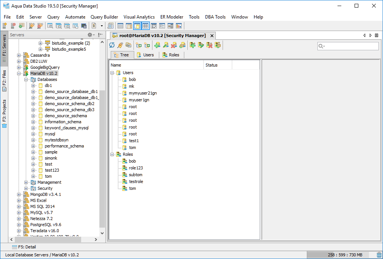Image resolution: width=383 pixels, height=259 pixels.
Task: Click the Connect server plug icon
Action: click(x=31, y=26)
